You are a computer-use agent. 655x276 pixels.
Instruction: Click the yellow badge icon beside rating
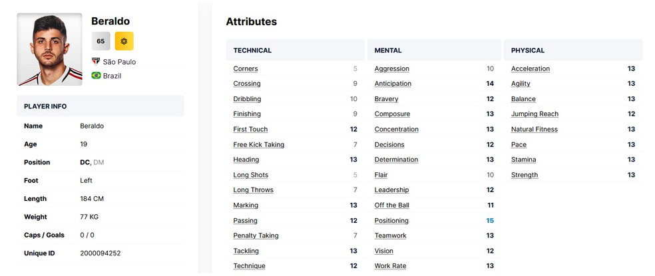[124, 41]
